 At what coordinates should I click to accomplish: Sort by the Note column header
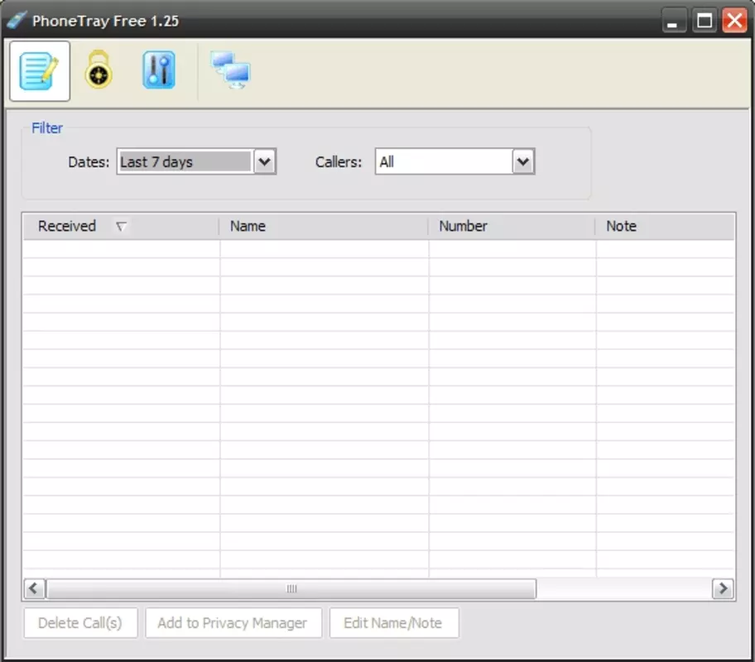tap(665, 226)
